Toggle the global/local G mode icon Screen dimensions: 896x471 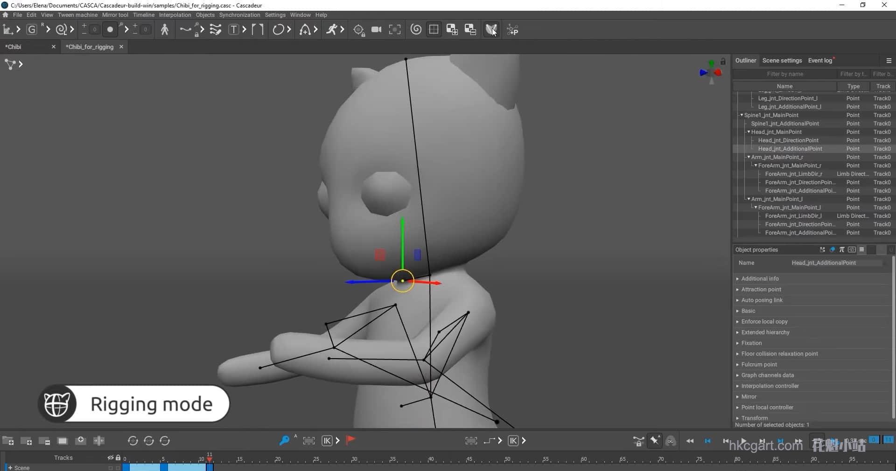[x=31, y=30]
